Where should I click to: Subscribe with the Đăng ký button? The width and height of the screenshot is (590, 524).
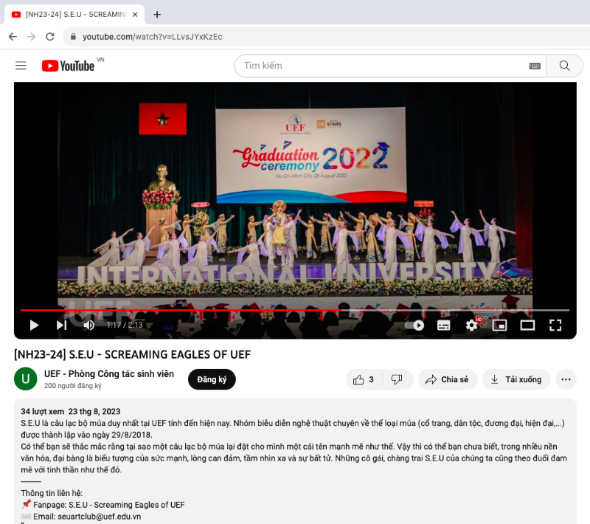[x=212, y=379]
